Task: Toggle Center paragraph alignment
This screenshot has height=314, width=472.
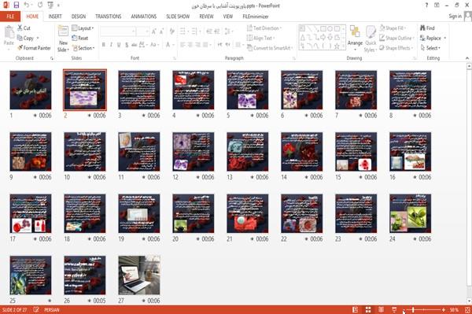Action: [x=190, y=45]
